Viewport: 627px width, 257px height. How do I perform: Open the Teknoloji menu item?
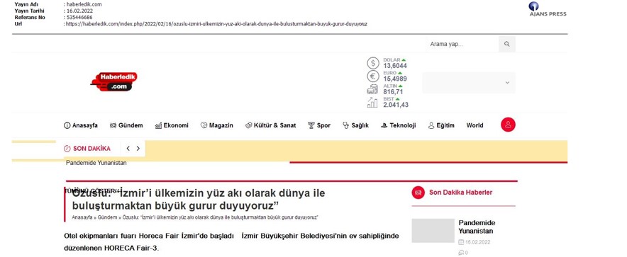(399, 125)
